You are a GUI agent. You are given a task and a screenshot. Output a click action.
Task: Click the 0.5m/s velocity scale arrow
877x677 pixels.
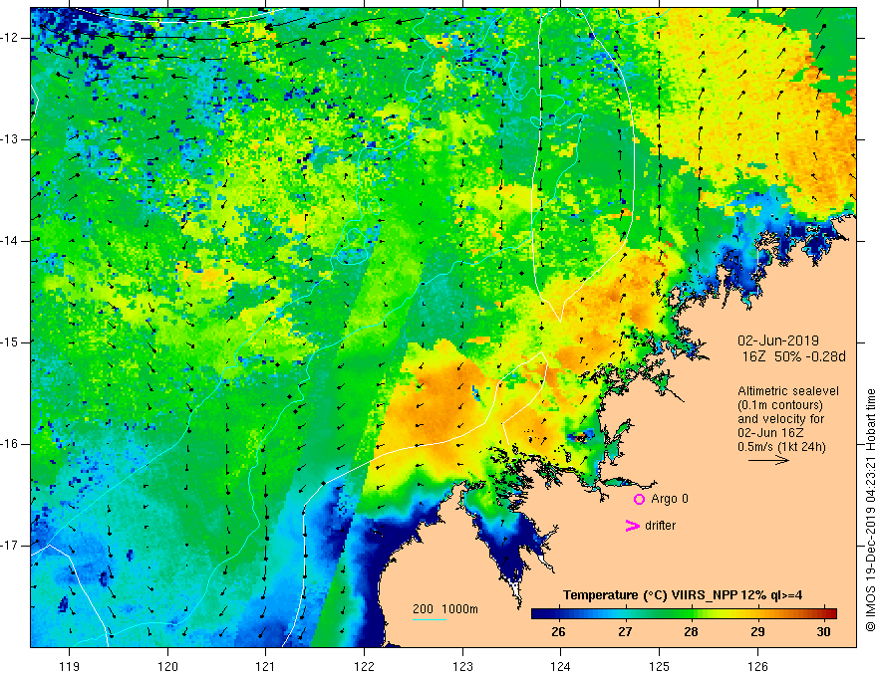point(768,460)
